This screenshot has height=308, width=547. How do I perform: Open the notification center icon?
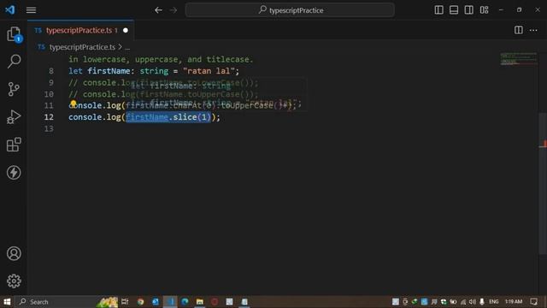(533, 302)
